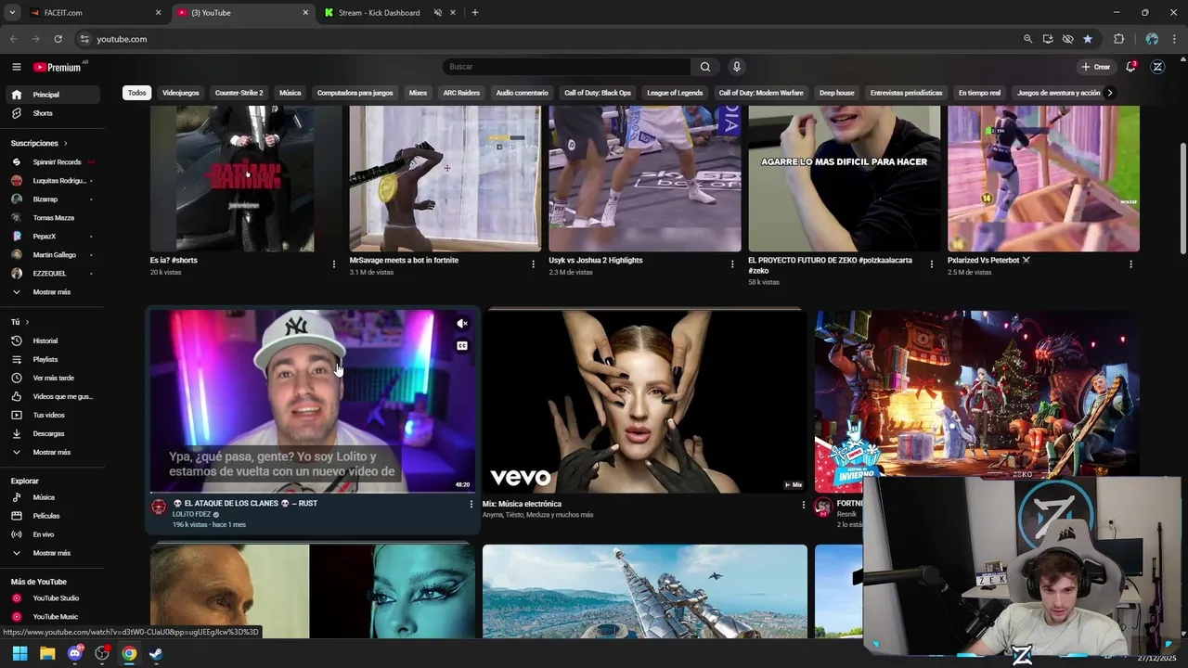Open Playlists in the sidebar

pyautogui.click(x=52, y=359)
